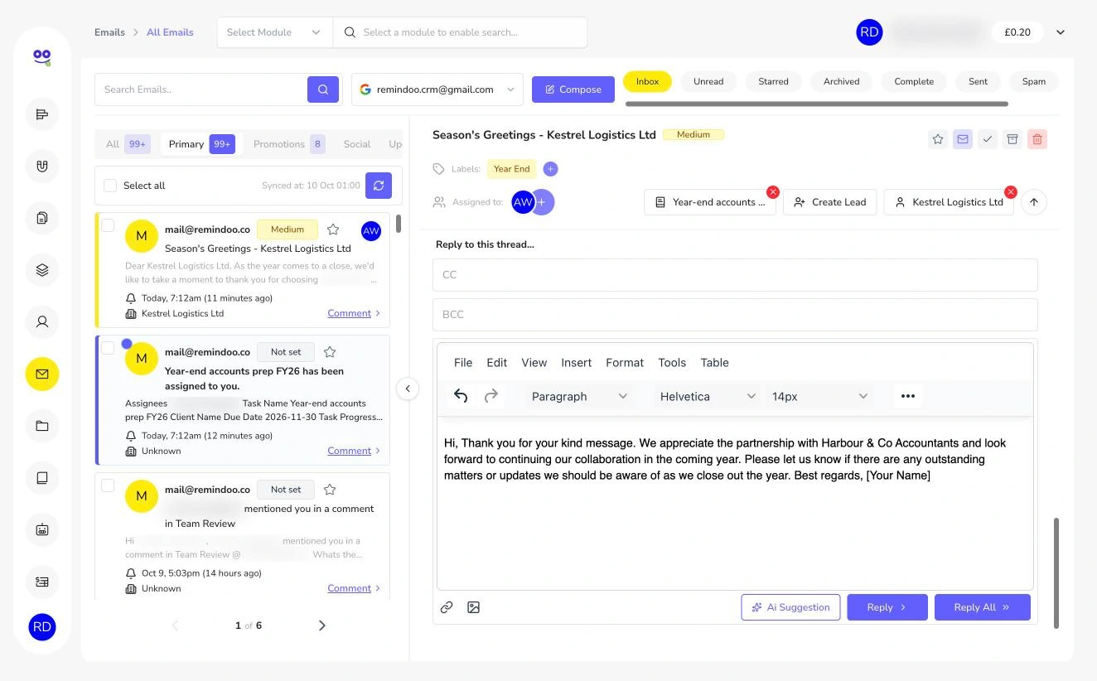
Task: Collapse the email list panel with arrow
Action: click(408, 389)
